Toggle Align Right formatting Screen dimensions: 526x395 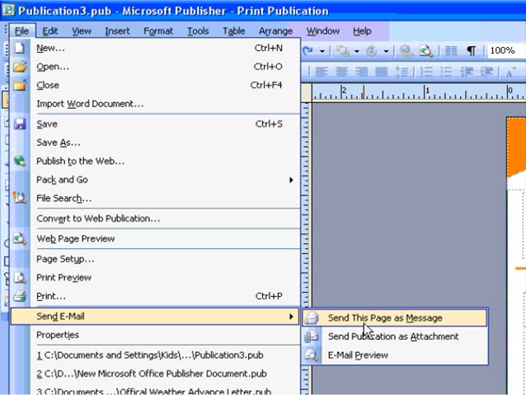(361, 72)
